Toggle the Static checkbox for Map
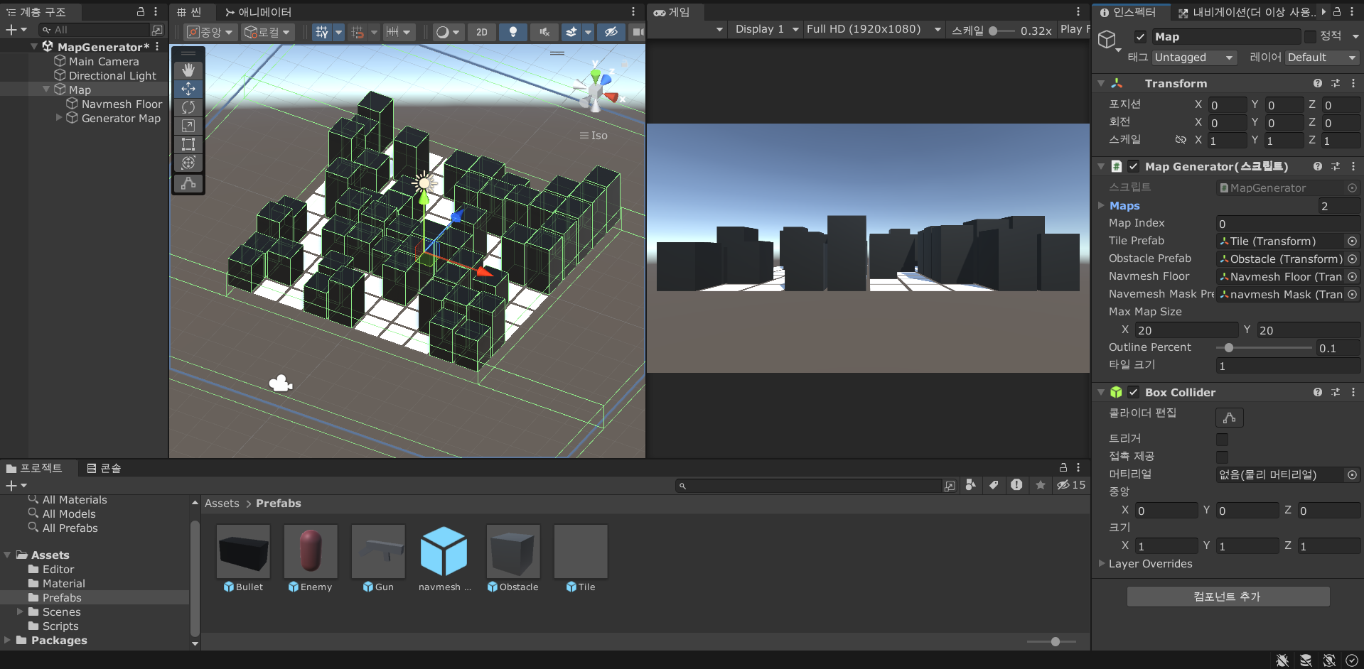Image resolution: width=1364 pixels, height=669 pixels. point(1310,36)
